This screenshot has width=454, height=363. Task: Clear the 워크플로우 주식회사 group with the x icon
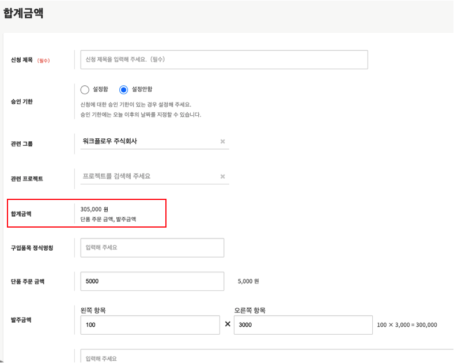(x=222, y=141)
